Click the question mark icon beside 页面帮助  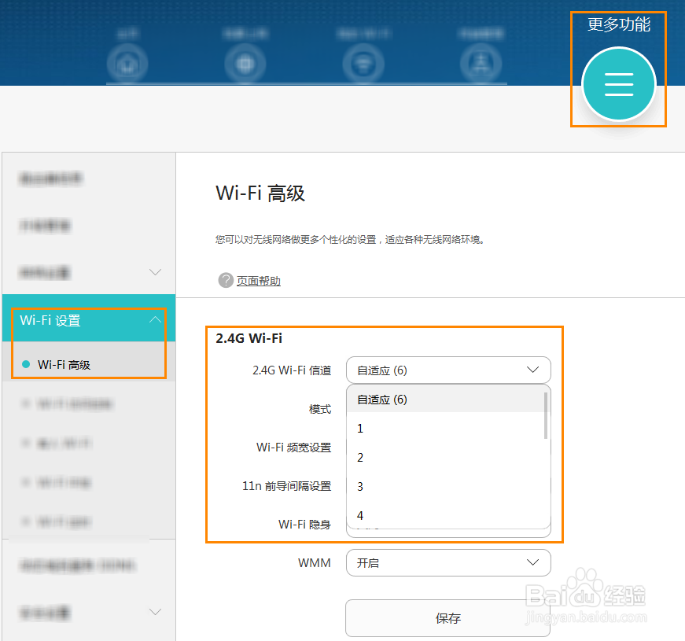(x=226, y=280)
